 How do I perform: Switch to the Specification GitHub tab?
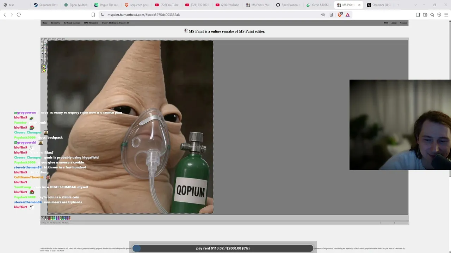point(288,5)
